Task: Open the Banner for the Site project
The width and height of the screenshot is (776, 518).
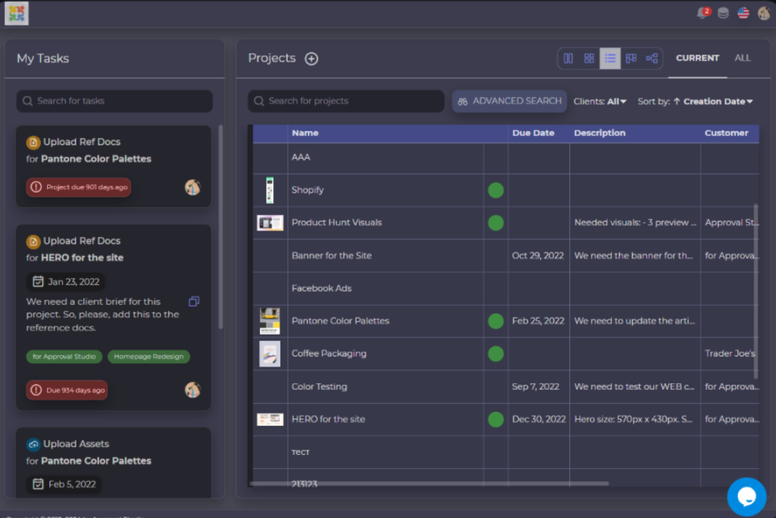Action: (x=332, y=256)
